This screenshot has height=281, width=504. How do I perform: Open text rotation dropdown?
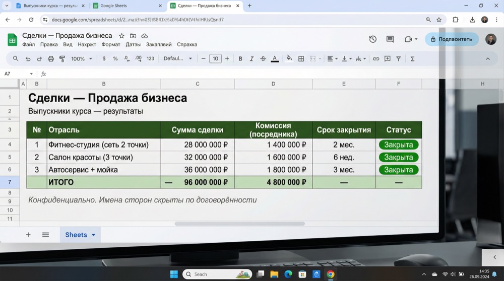[x=361, y=59]
